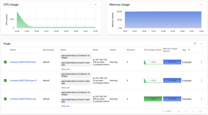The width and height of the screenshot is (208, 115).
Task: Sort by the Status column header
Action: 113,50
